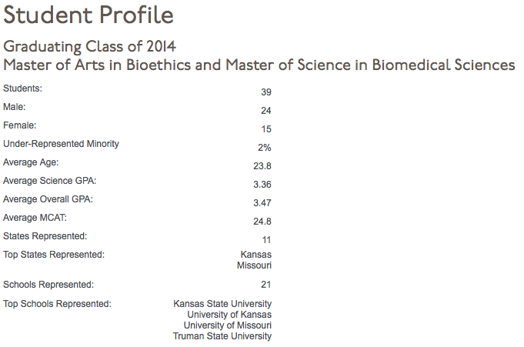Select Kansas State University in top schools
524x347 pixels.
pos(222,304)
